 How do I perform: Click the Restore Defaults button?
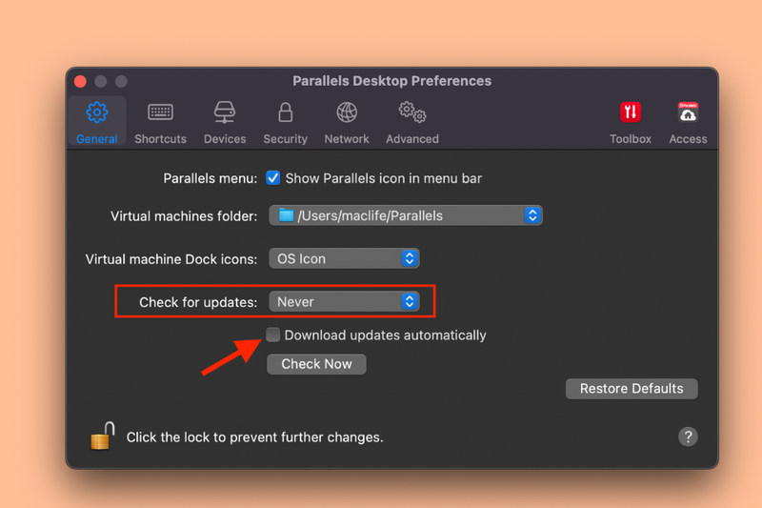(632, 389)
